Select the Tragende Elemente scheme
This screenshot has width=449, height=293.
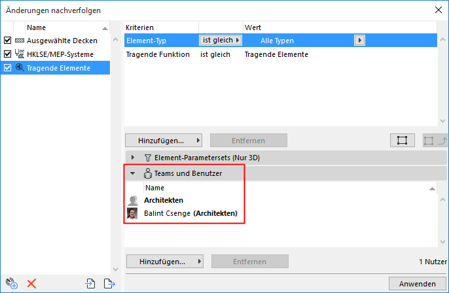(58, 68)
